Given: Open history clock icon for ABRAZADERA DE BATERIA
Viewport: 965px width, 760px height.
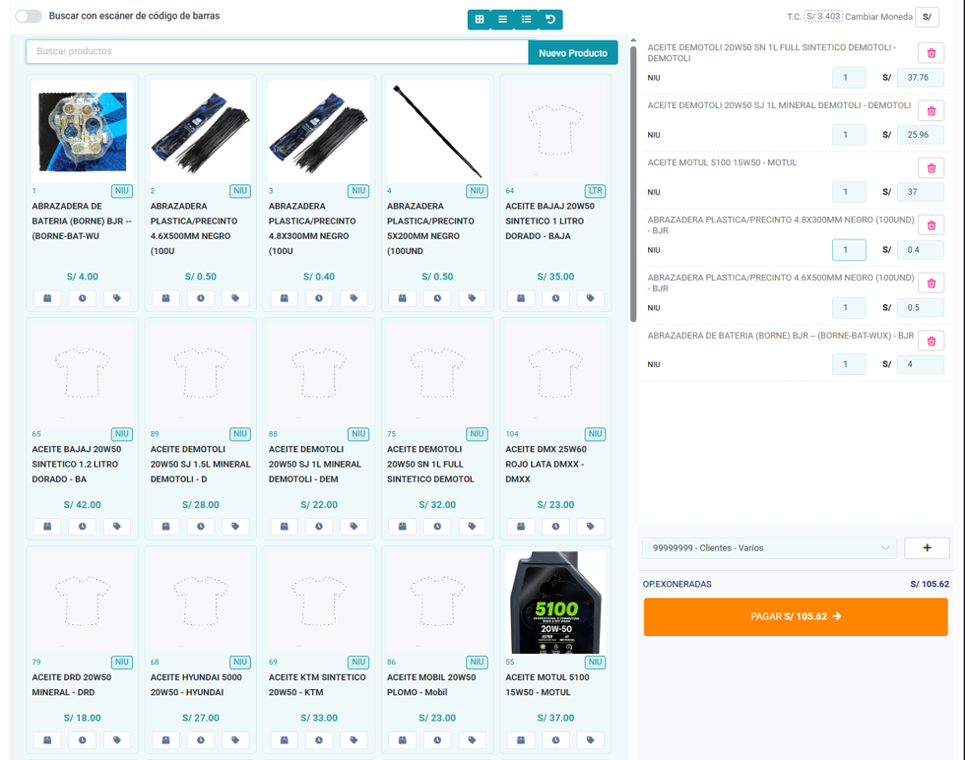Looking at the screenshot, I should (82, 298).
